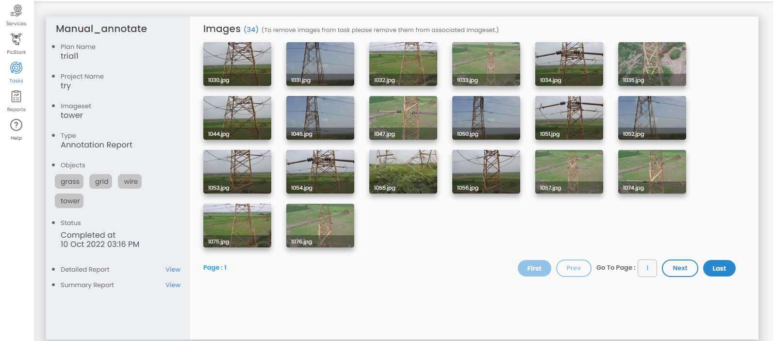The width and height of the screenshot is (774, 341).
Task: Click the project name value 'try'
Action: [x=66, y=86]
